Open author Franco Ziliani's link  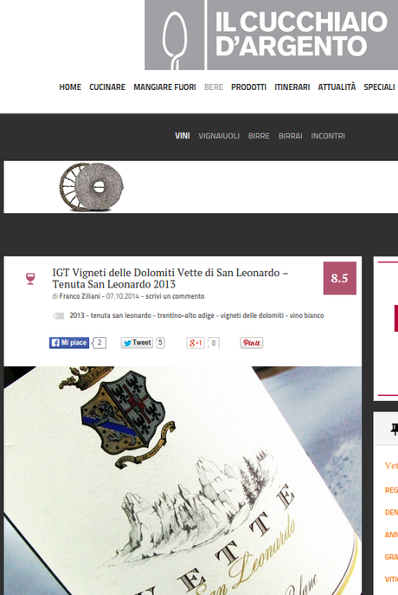pyautogui.click(x=80, y=296)
